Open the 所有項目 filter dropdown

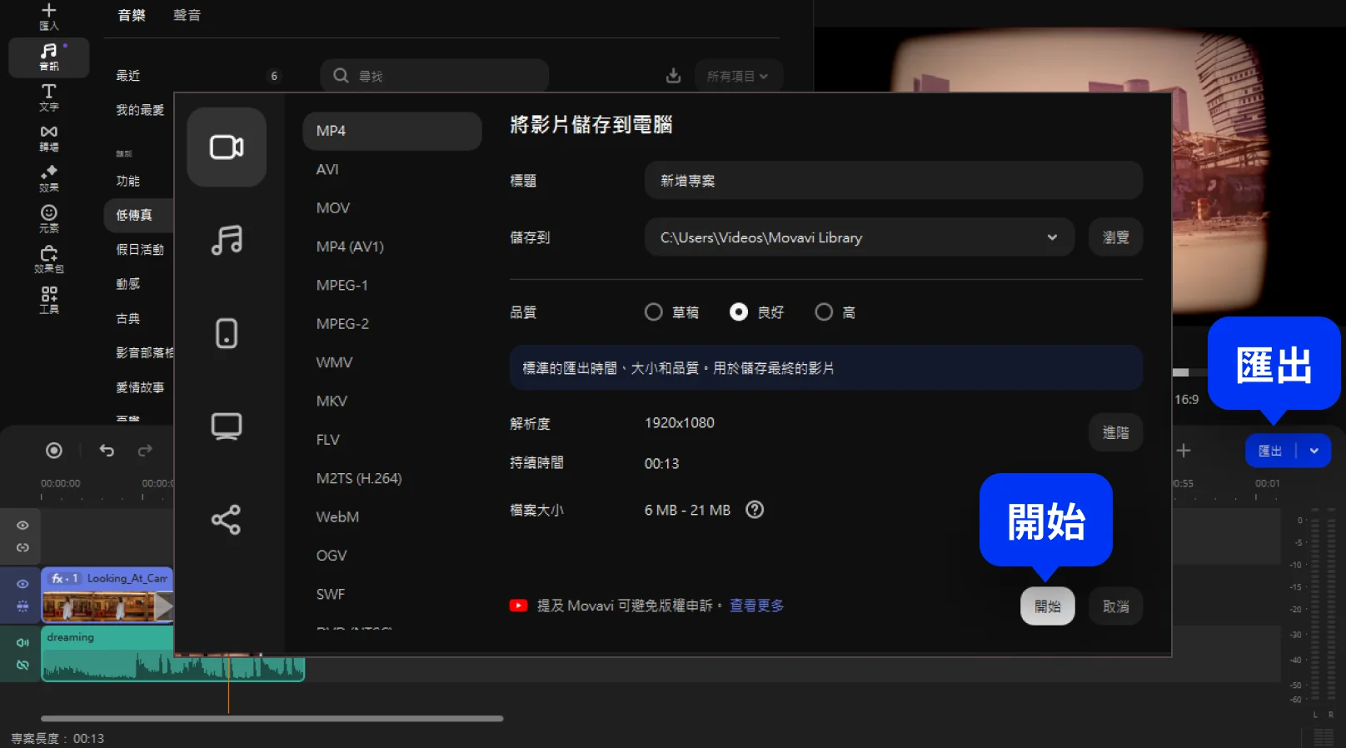click(x=737, y=76)
